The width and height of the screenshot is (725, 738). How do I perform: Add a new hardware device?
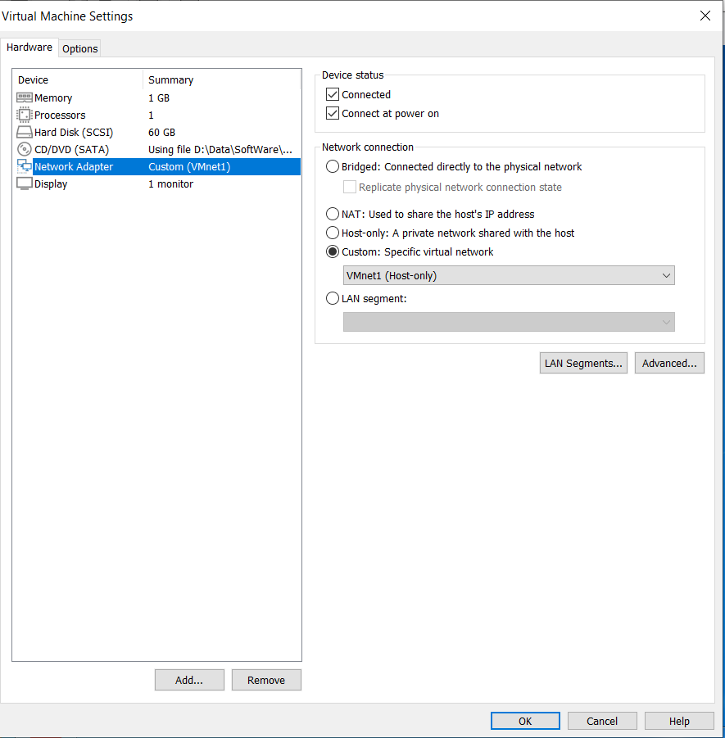click(x=189, y=680)
